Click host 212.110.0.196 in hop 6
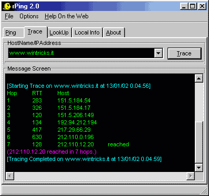The height and width of the screenshot is (196, 209). 76,137
